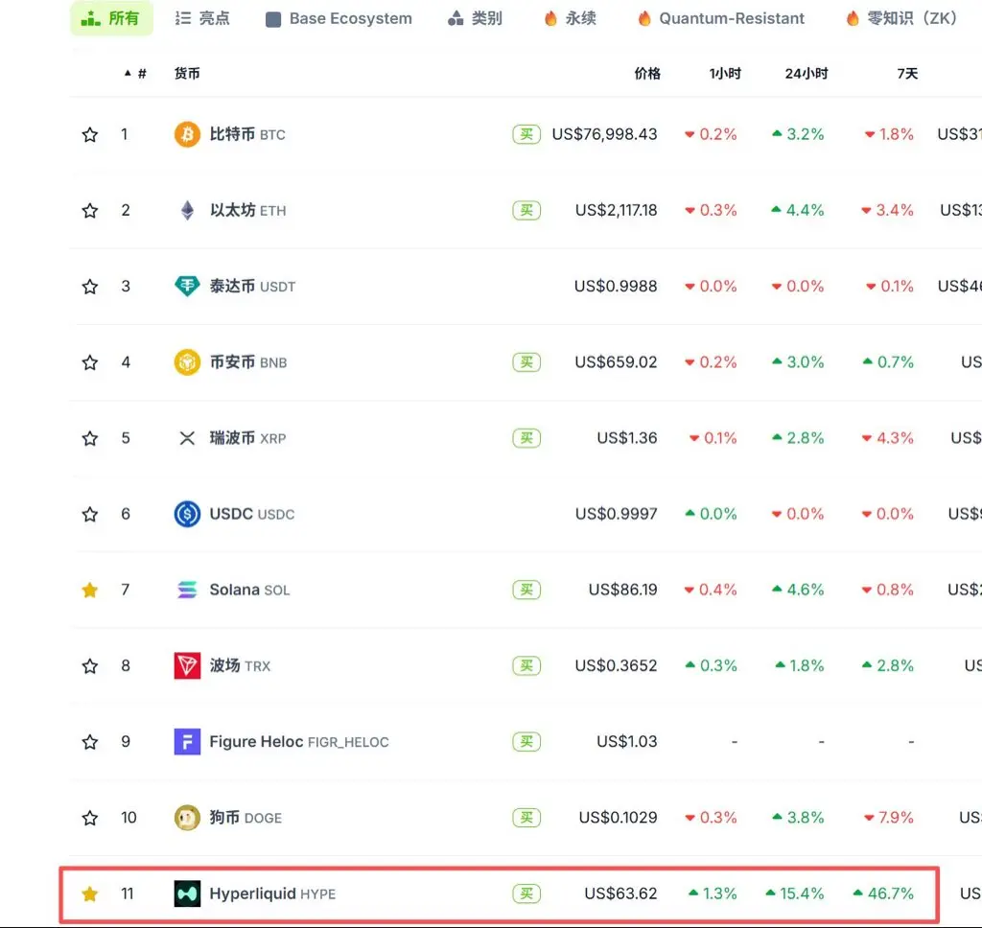This screenshot has width=982, height=928.
Task: Toggle favorite star for 比特币 BTC
Action: coord(89,134)
